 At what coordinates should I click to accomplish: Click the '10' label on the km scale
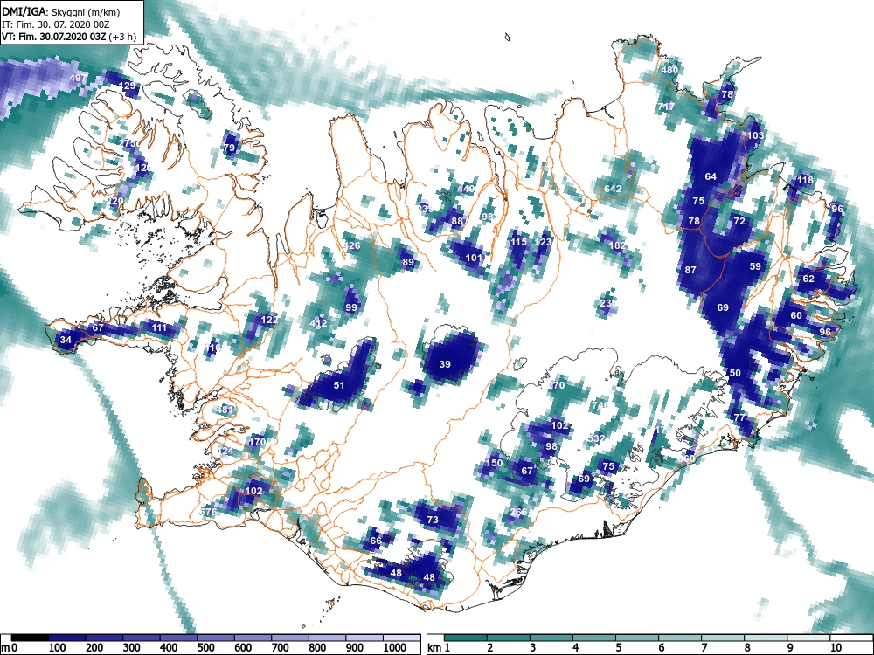pos(836,648)
